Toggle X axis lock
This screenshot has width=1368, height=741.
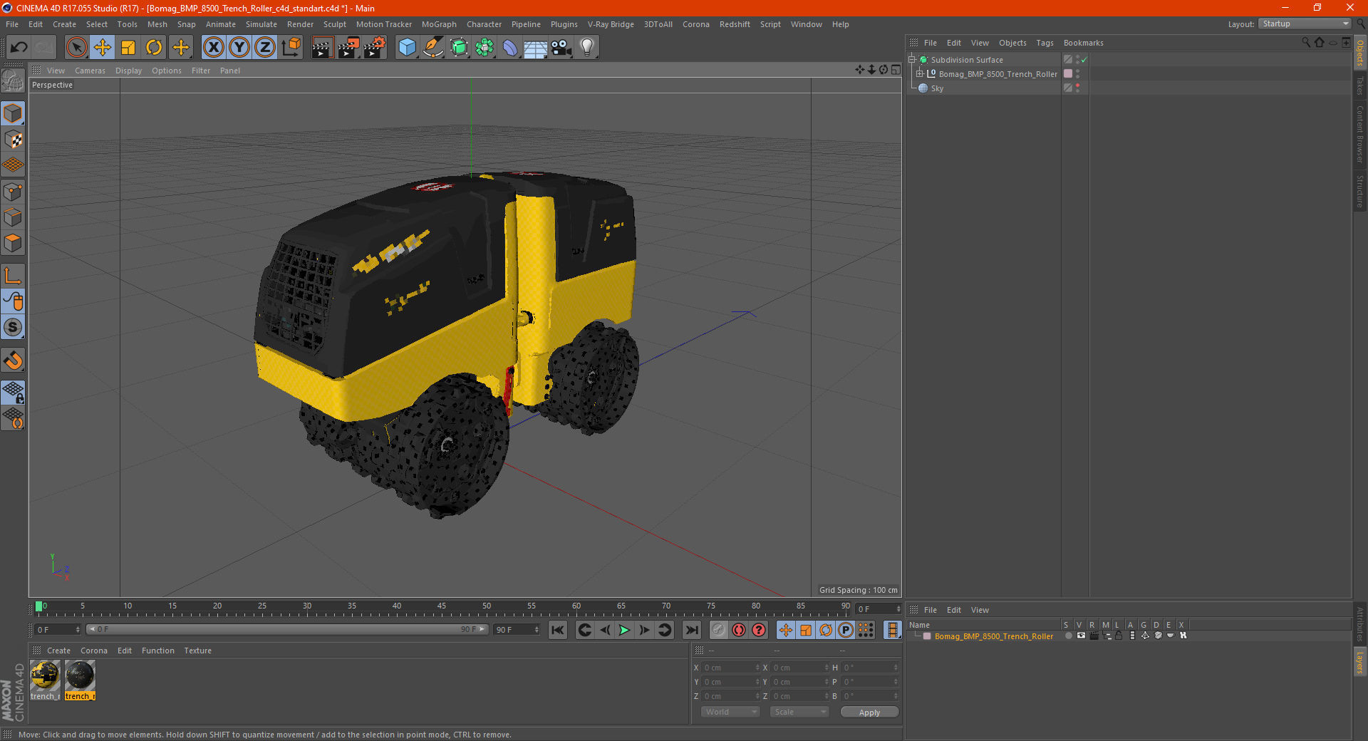213,48
